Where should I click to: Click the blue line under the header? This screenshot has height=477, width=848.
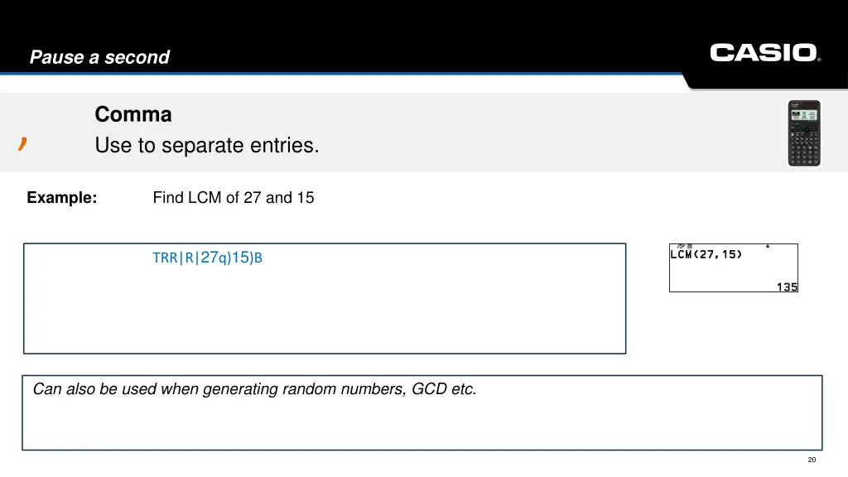click(x=340, y=73)
